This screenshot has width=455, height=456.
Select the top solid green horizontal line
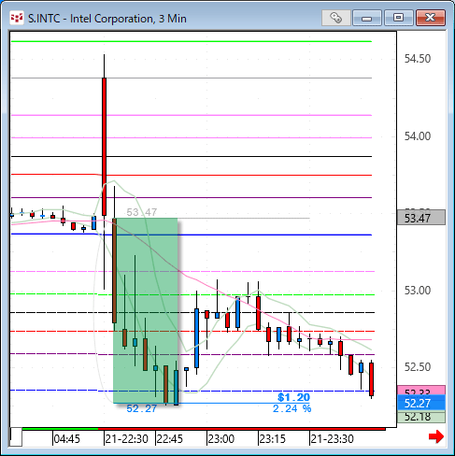point(192,41)
